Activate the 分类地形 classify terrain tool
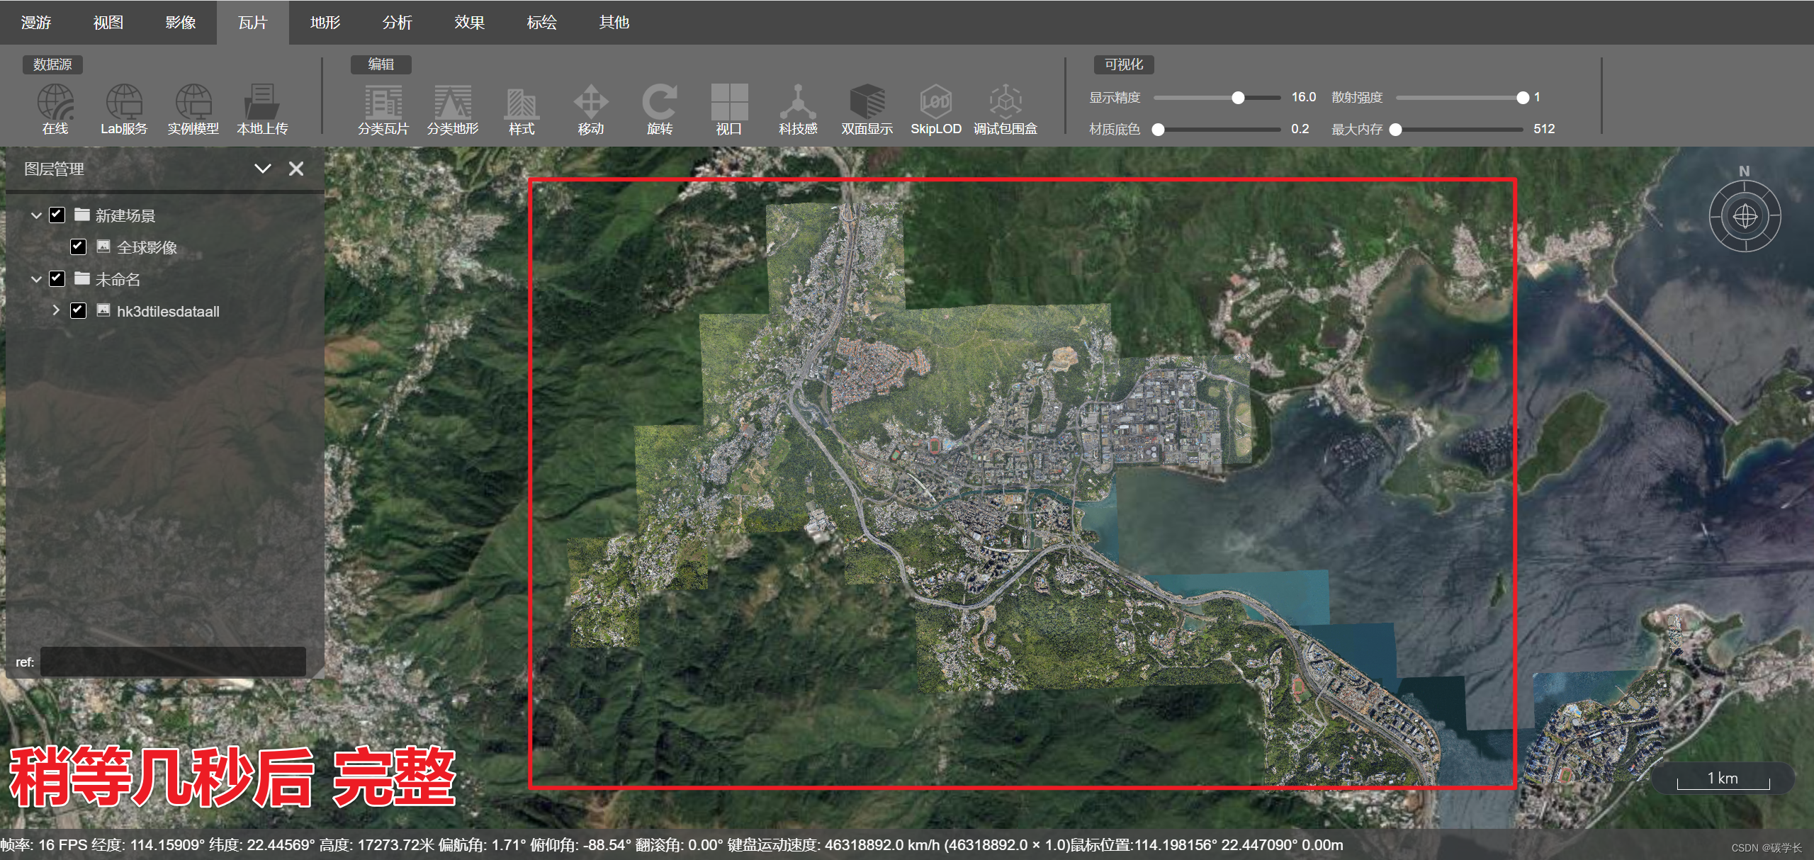The image size is (1814, 860). click(453, 110)
